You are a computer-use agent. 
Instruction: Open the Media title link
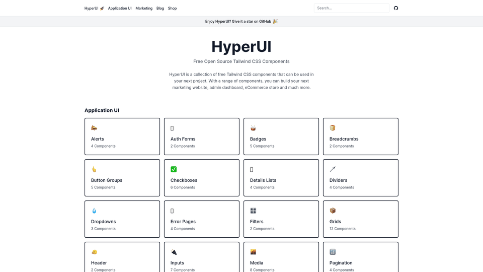pos(257,263)
